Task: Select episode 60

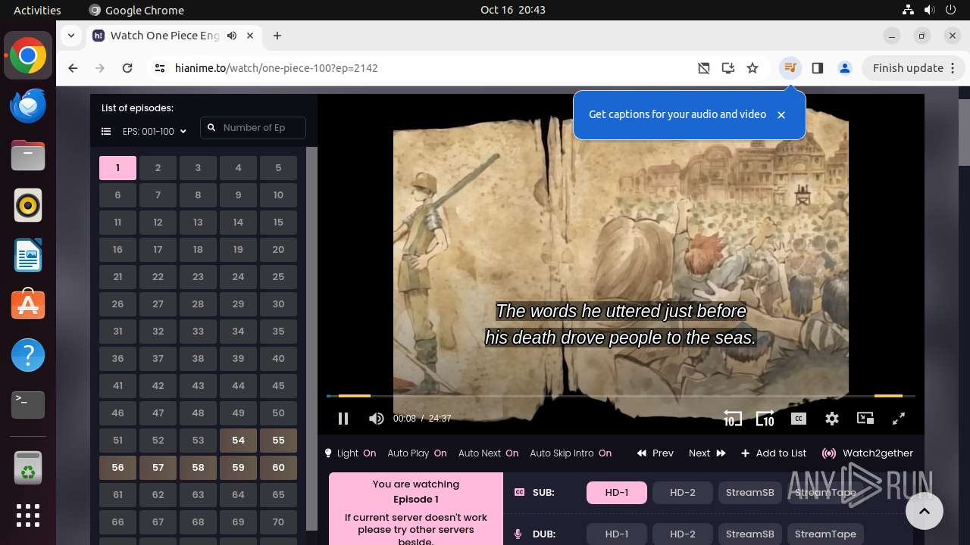Action: point(278,468)
